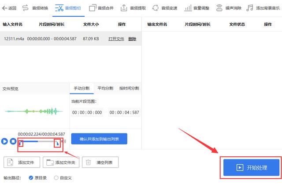This screenshot has width=282, height=184.
Task: Open the 音量调整 volume tool
Action: coord(197,8)
